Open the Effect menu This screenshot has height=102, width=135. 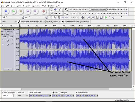click(44, 6)
